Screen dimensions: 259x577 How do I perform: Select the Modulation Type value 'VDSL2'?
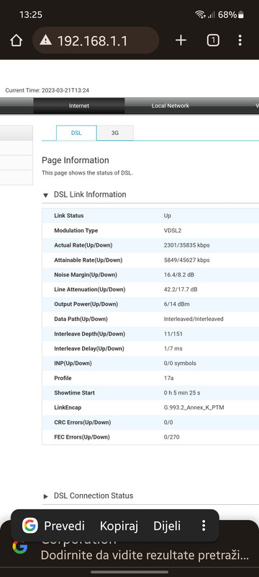point(173,230)
